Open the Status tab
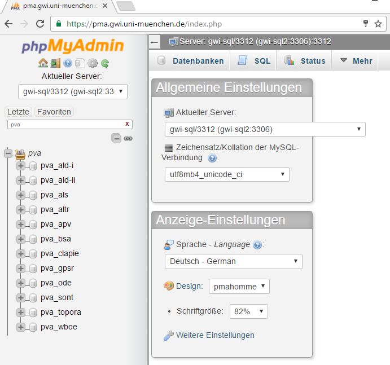390x365 pixels. [x=304, y=61]
